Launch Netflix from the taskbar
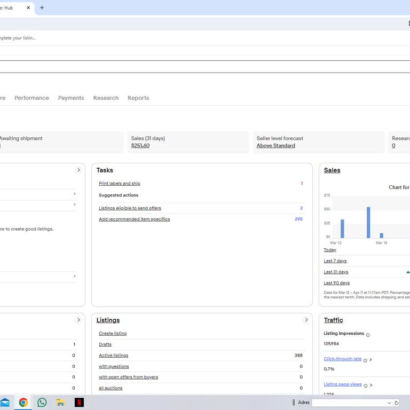This screenshot has height=410, width=410. click(x=79, y=403)
